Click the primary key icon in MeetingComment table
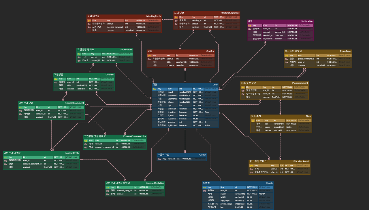369x210 pixels. (176, 17)
